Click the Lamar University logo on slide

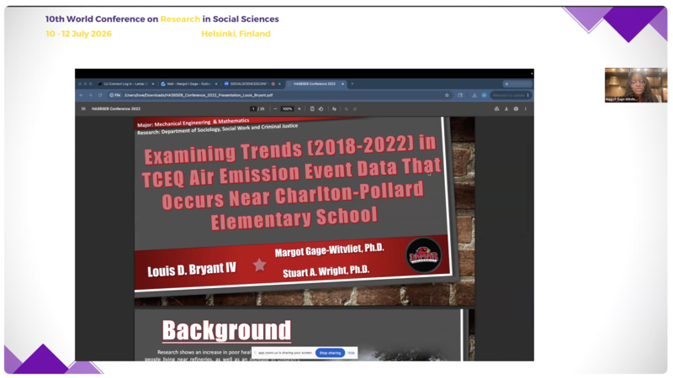click(x=424, y=255)
